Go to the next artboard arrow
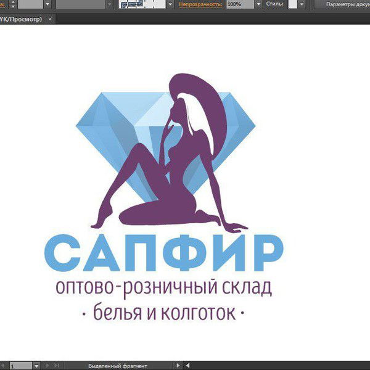The image size is (370, 370). coord(47,366)
